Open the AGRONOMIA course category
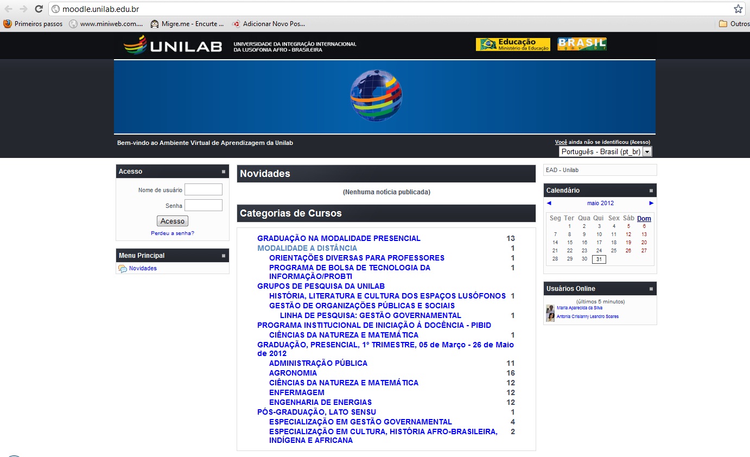The height and width of the screenshot is (457, 750). click(x=293, y=373)
